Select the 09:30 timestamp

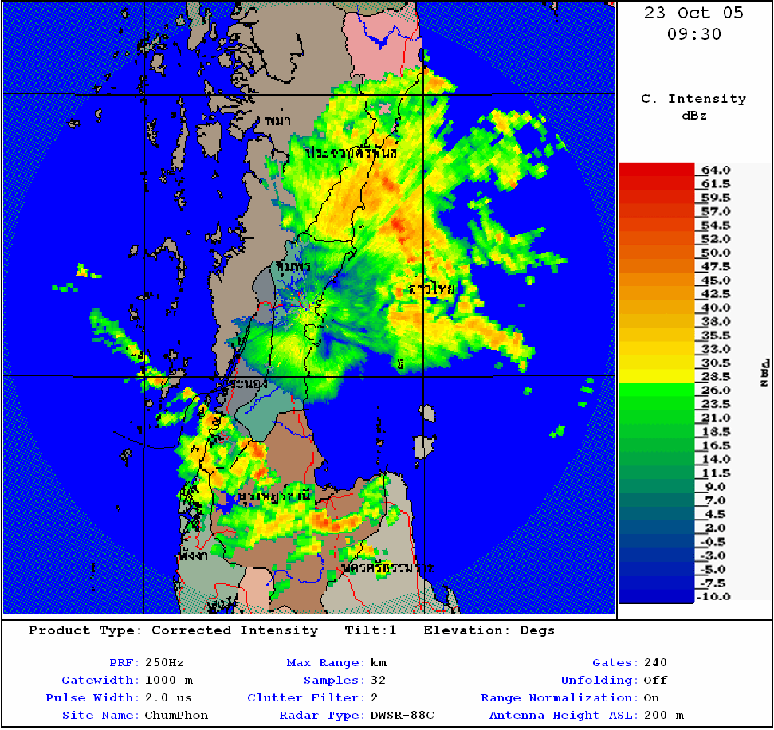point(693,34)
